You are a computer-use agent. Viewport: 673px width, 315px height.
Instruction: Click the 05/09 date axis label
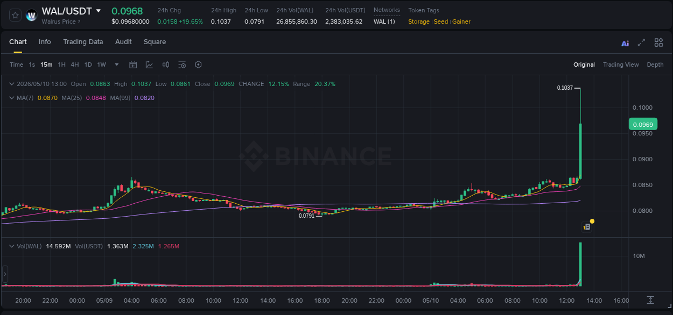pos(104,300)
